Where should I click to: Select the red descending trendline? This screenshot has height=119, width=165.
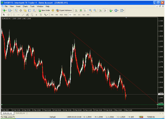[x=114, y=68]
